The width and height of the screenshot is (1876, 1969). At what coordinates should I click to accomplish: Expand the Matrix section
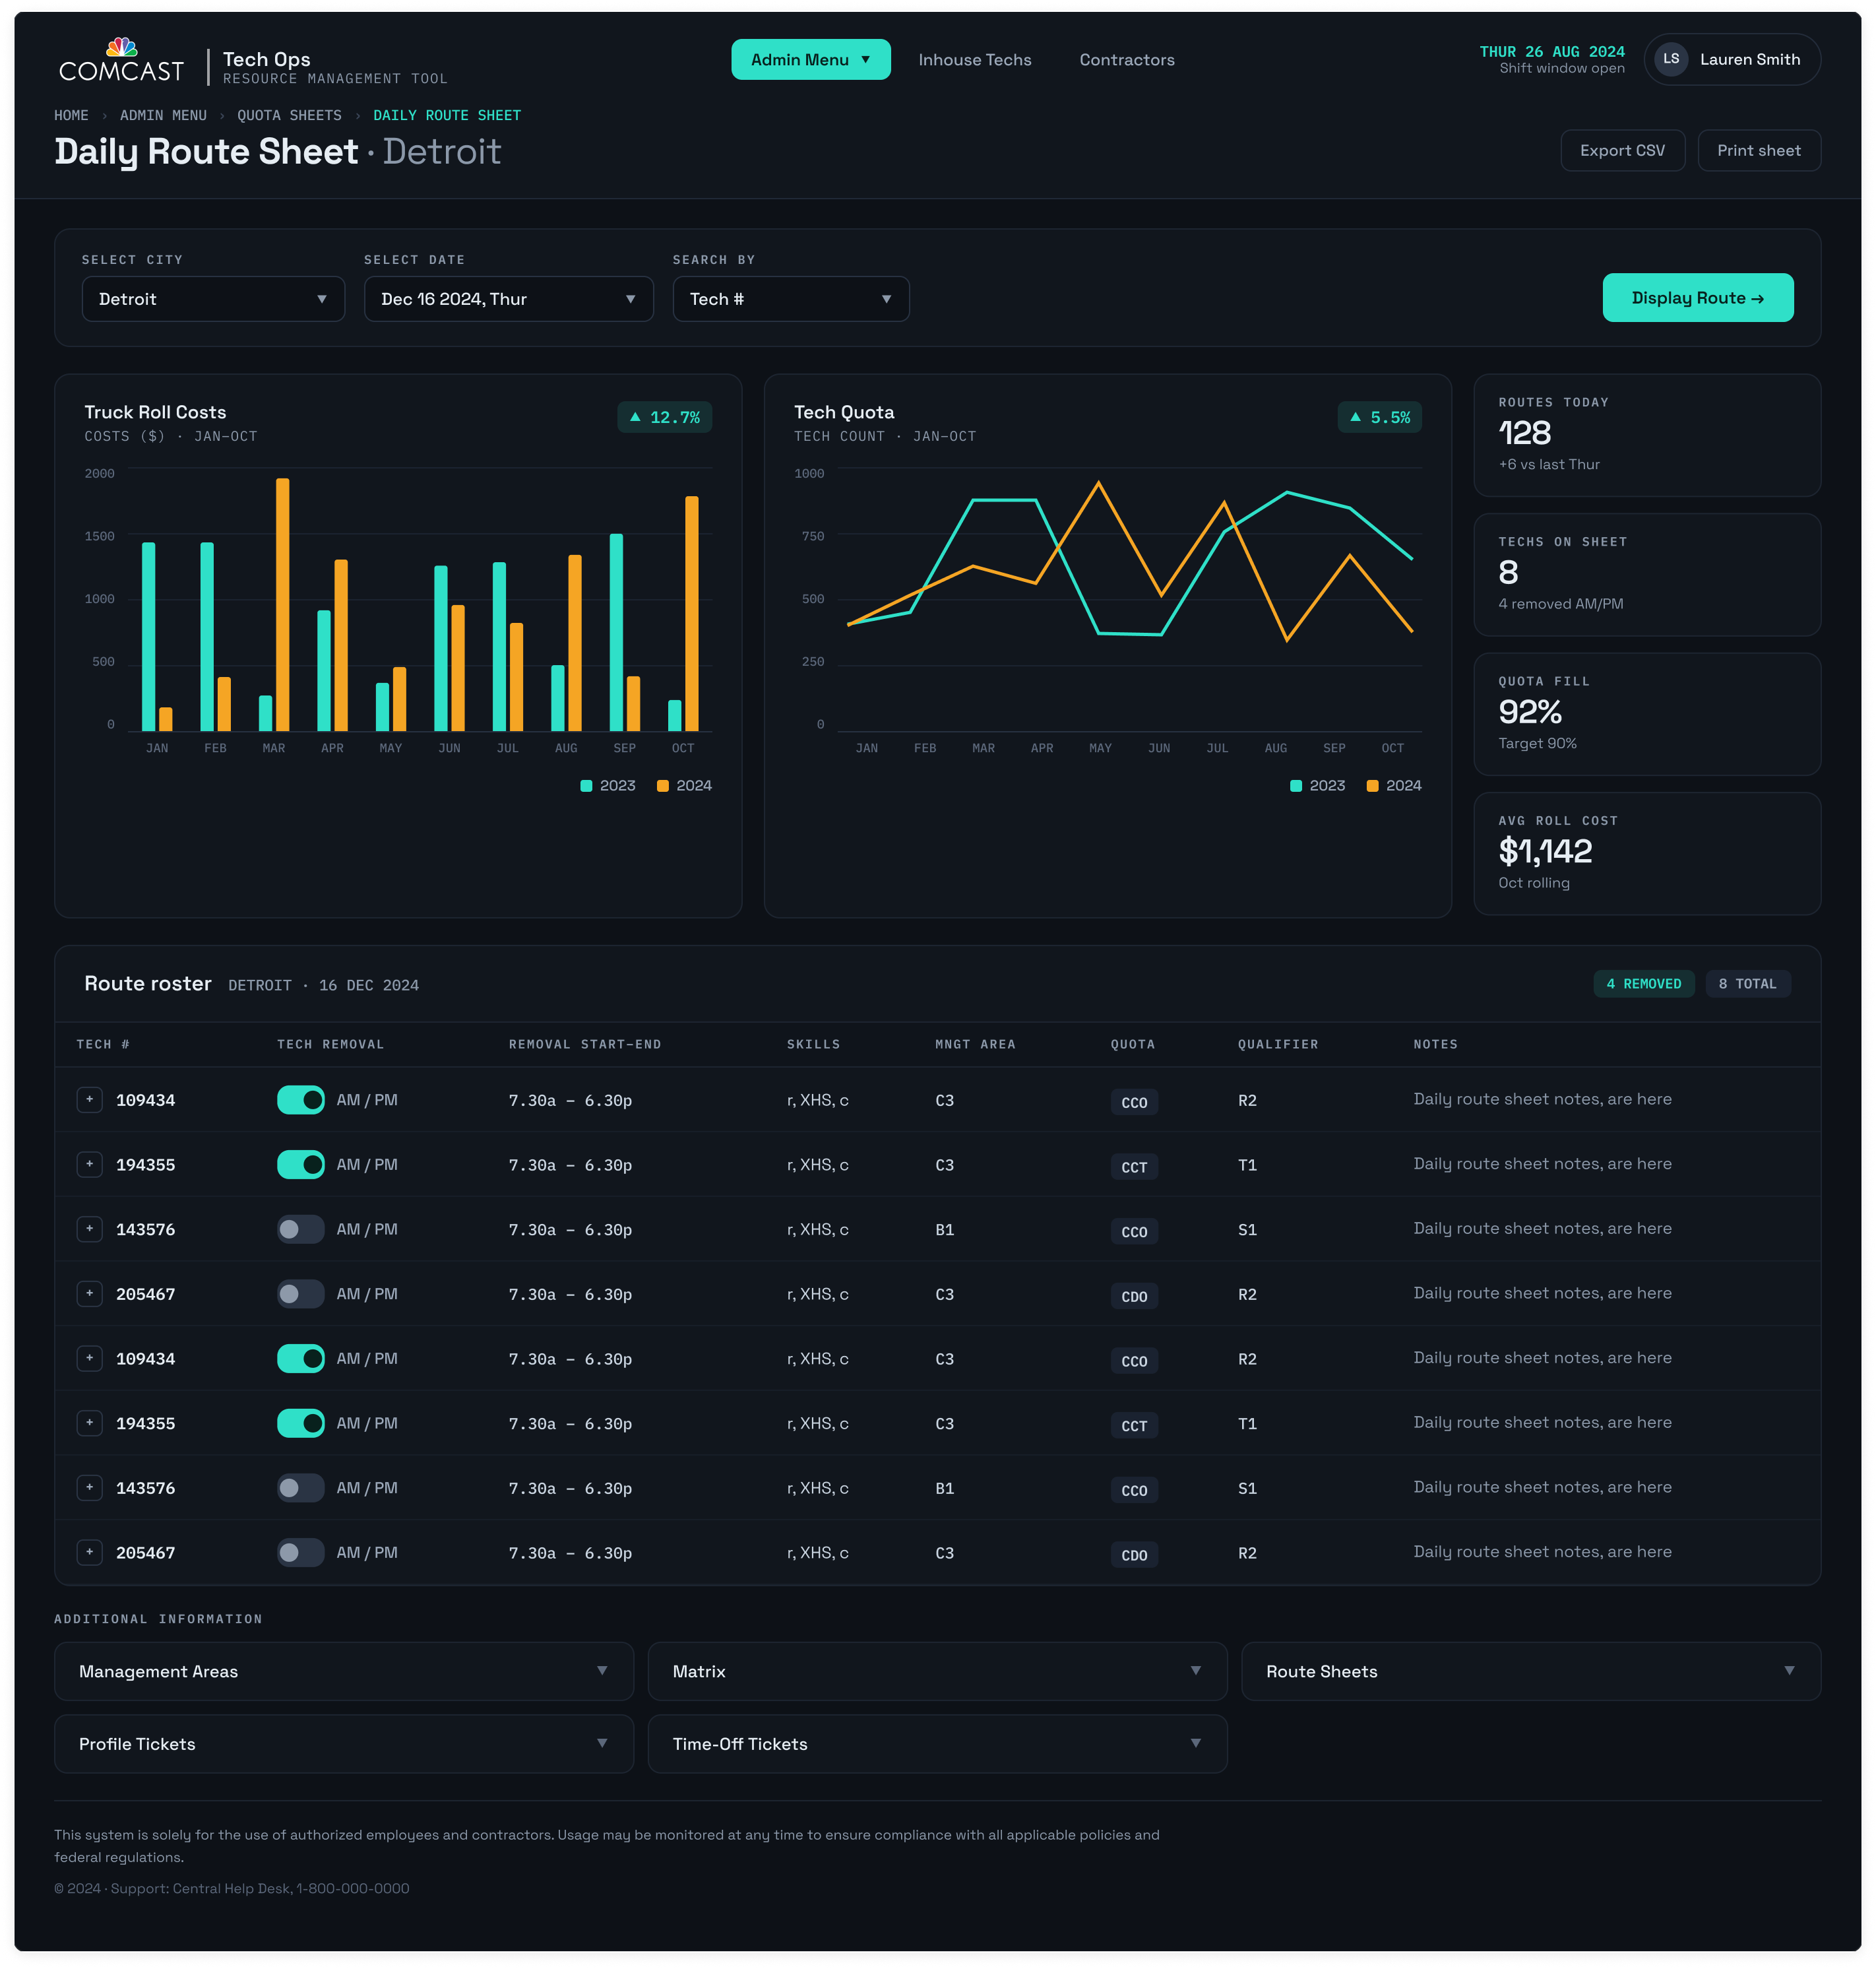click(937, 1671)
